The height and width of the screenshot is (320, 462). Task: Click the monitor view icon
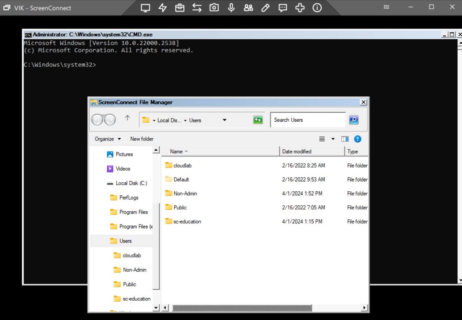pyautogui.click(x=145, y=8)
